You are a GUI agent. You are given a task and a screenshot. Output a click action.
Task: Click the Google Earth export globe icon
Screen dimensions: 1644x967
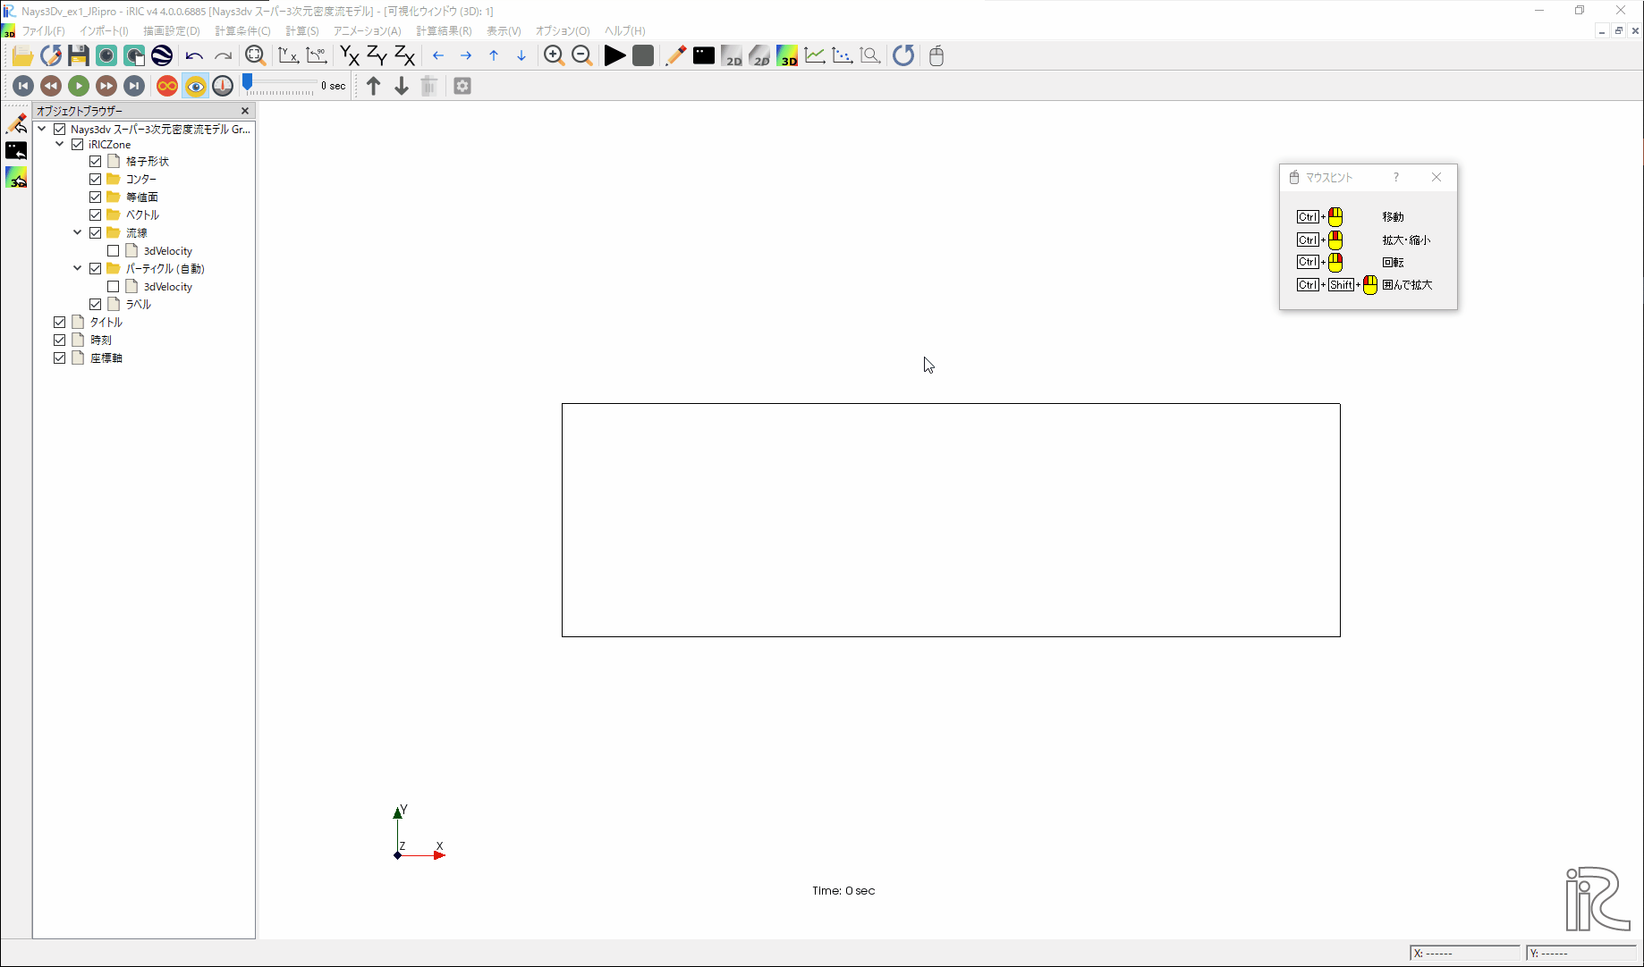coord(162,55)
